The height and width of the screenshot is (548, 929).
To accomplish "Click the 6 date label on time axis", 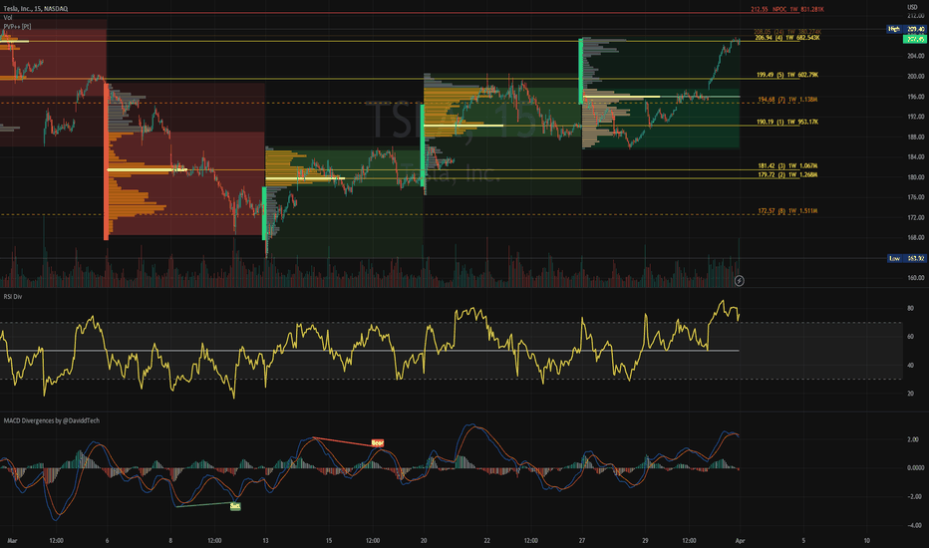I will [x=108, y=541].
